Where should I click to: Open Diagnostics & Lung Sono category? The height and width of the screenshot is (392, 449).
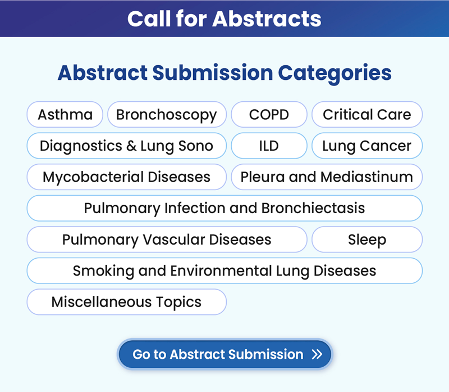click(127, 146)
